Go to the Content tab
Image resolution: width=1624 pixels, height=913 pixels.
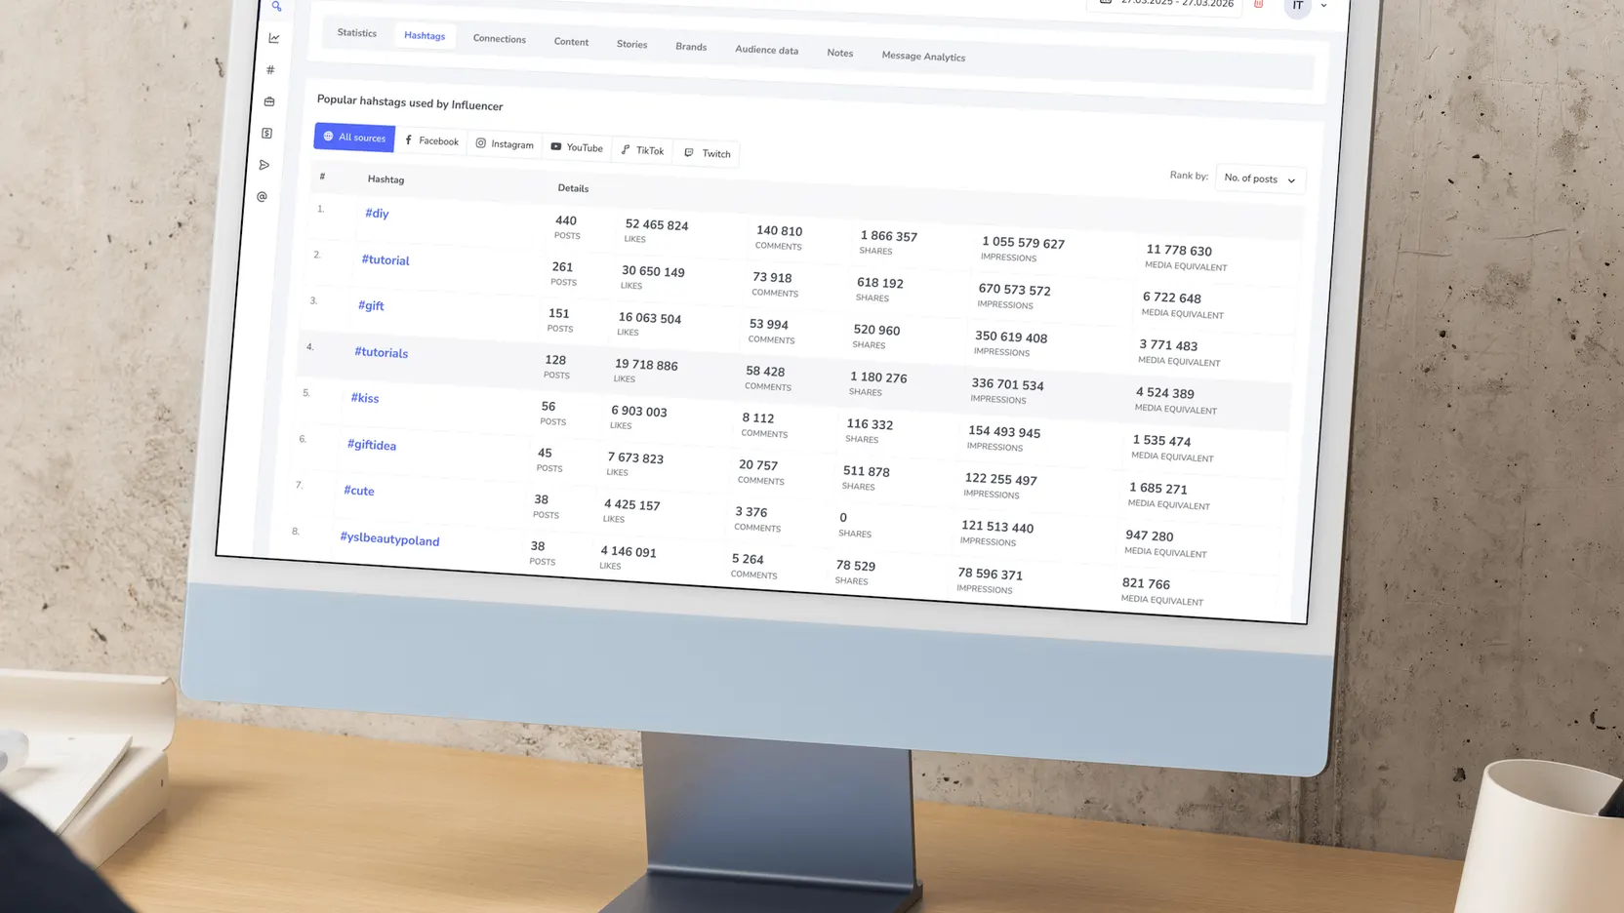point(571,42)
